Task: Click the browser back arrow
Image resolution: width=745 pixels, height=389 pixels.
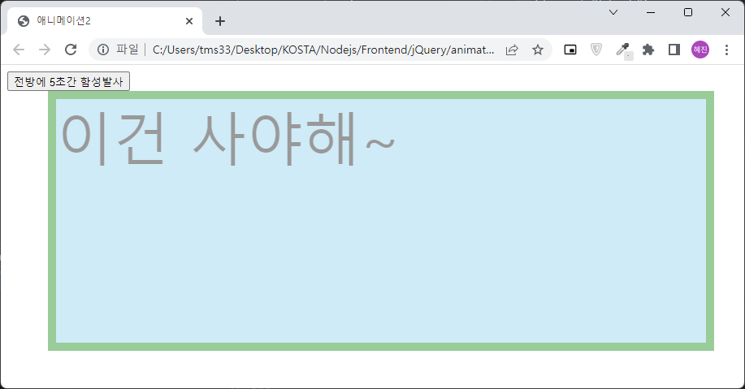Action: pos(19,50)
